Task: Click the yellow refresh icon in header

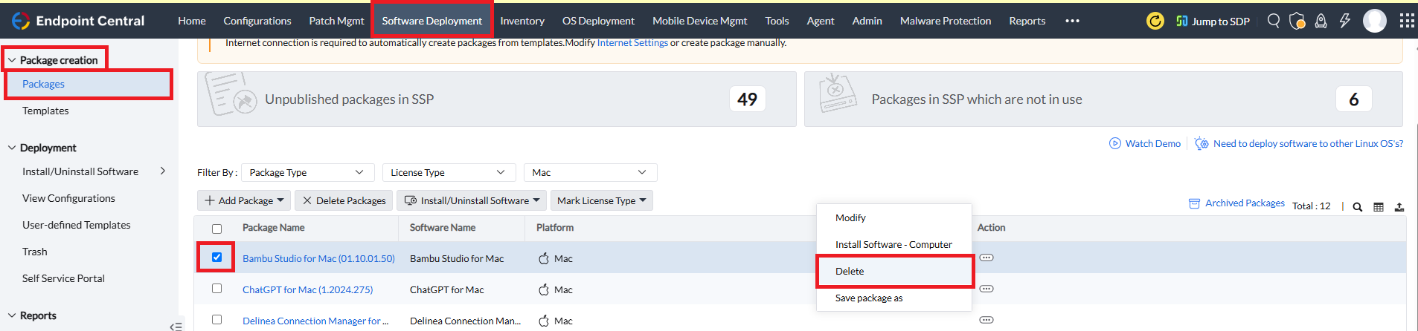Action: coord(1155,21)
